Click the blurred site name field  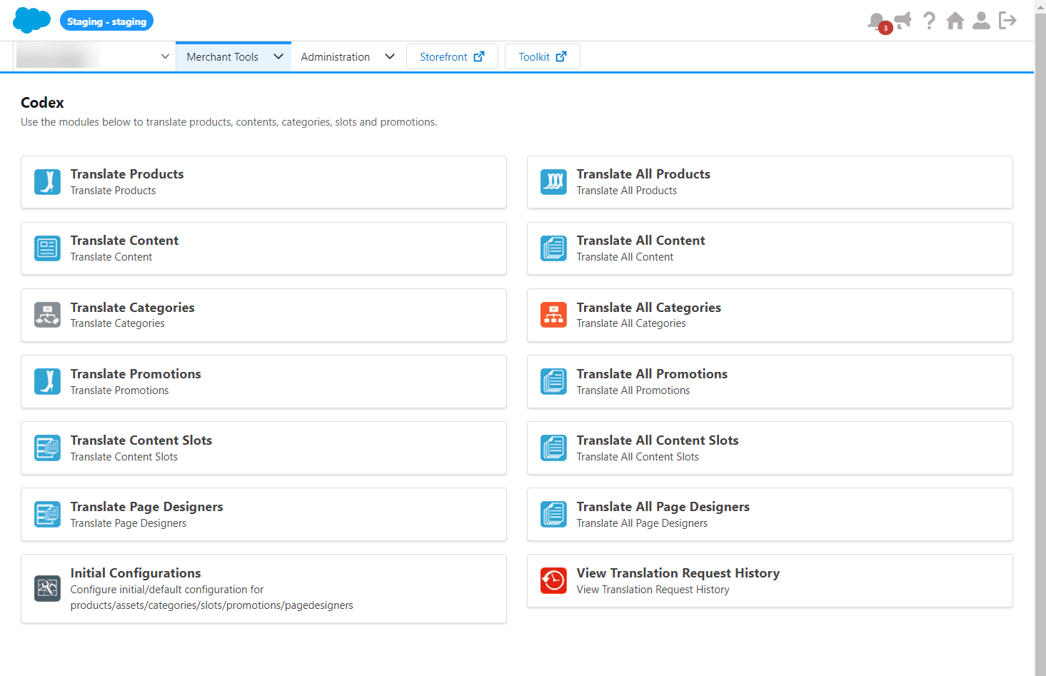(x=58, y=56)
